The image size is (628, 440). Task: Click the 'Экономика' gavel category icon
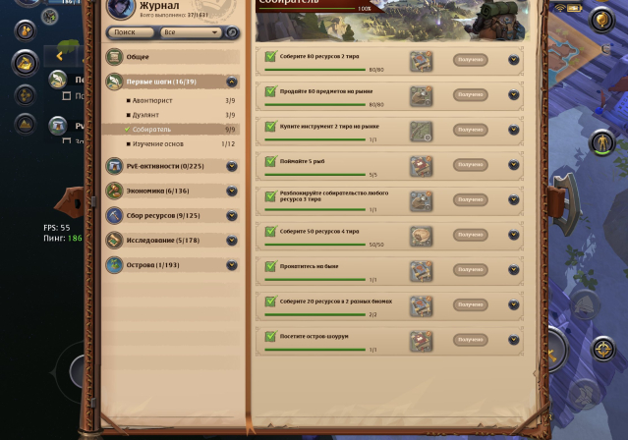pyautogui.click(x=114, y=191)
